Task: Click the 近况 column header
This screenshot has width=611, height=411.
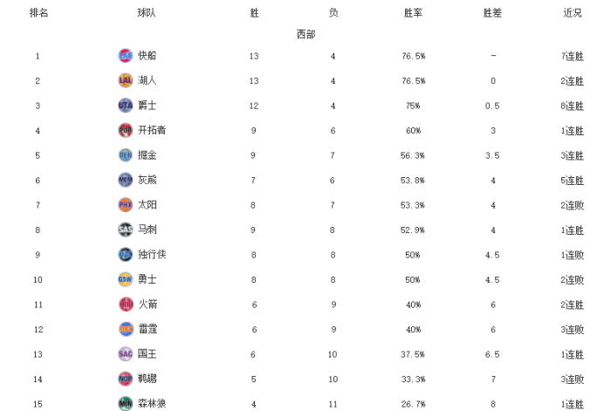Action: 573,13
